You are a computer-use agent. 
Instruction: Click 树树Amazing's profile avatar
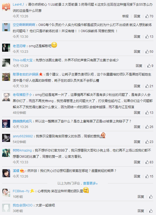7,153
